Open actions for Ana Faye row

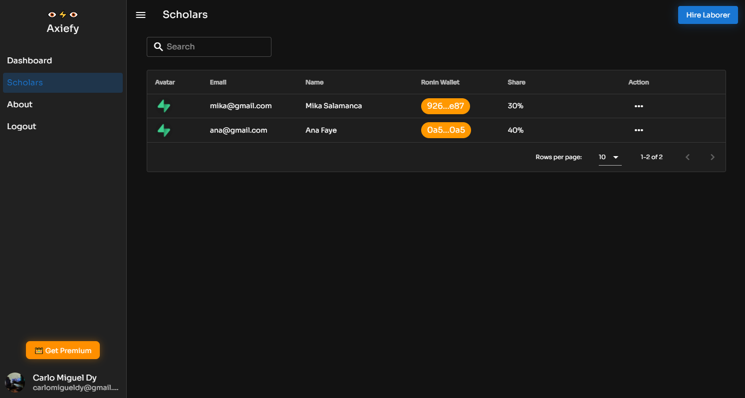point(639,130)
